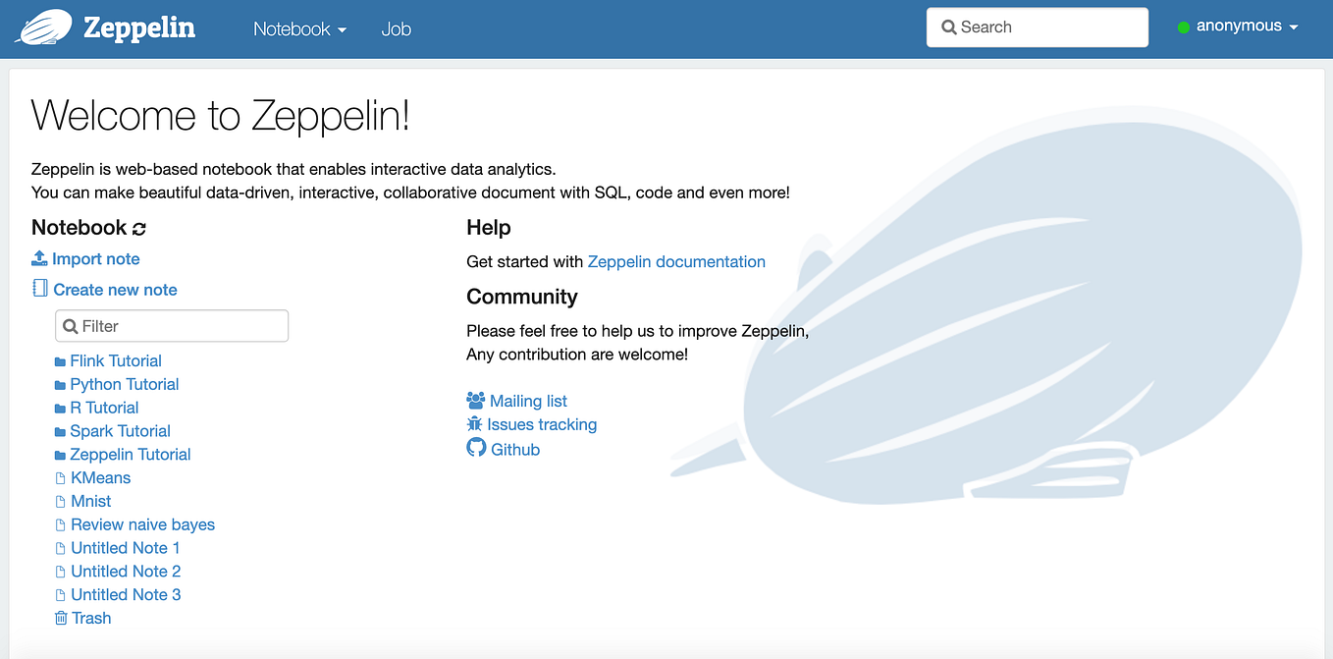The height and width of the screenshot is (659, 1333).
Task: Click the Mailing list people icon
Action: tap(475, 400)
